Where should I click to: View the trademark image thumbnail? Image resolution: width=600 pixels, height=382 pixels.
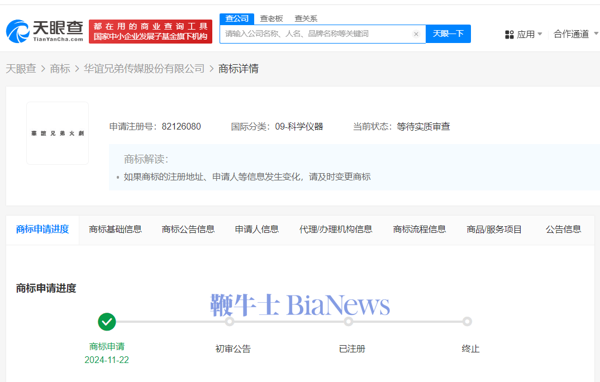coord(58,133)
